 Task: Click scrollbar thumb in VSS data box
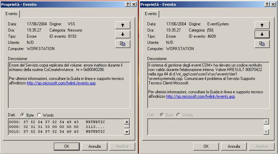click(127, 126)
